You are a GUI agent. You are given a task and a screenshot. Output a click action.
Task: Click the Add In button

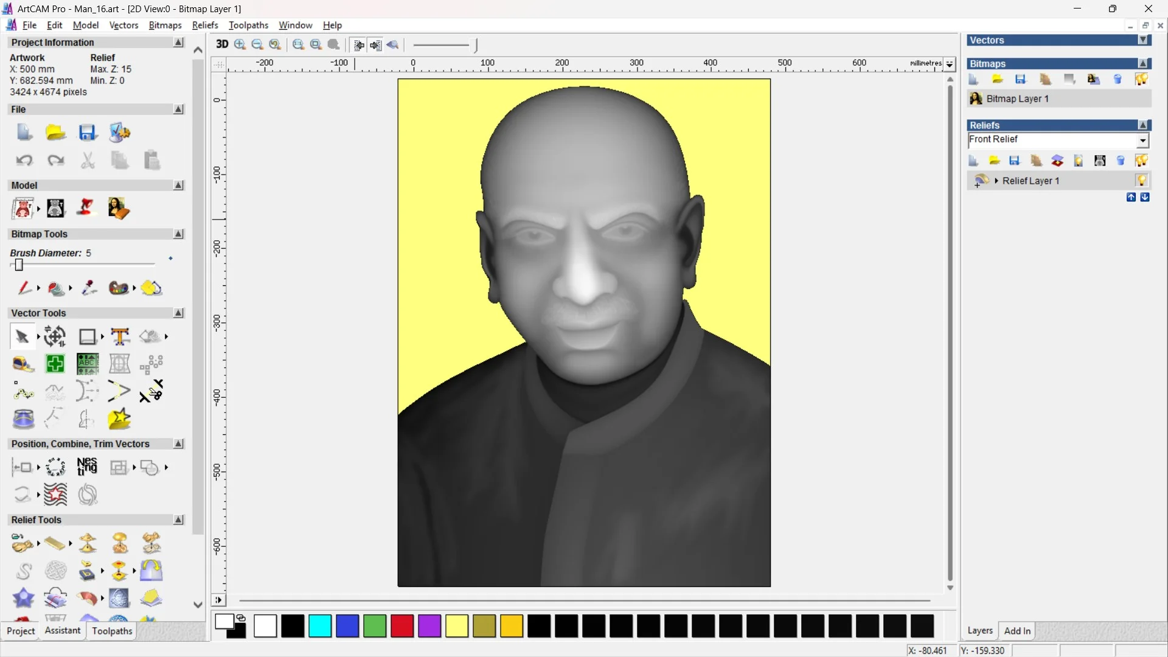click(x=1018, y=631)
